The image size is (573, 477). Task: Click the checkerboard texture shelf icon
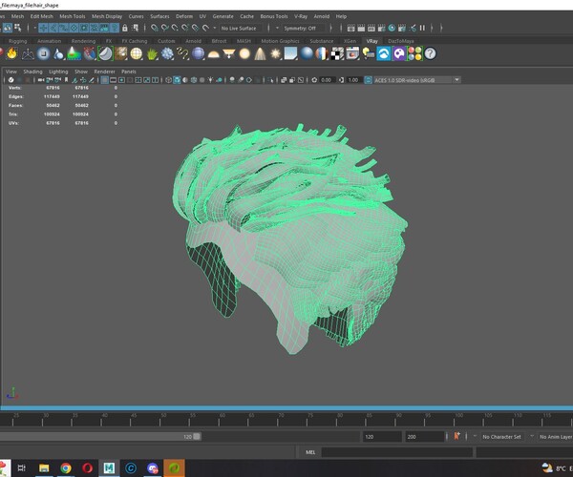(x=337, y=53)
